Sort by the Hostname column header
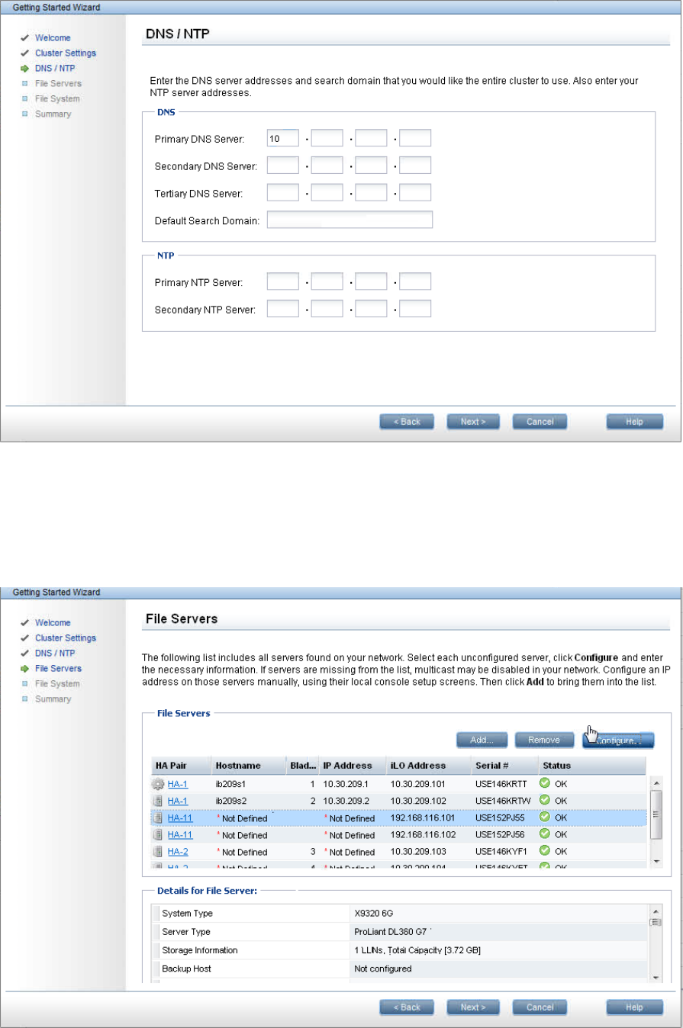Screen dimensions: 683x1028 (x=249, y=766)
